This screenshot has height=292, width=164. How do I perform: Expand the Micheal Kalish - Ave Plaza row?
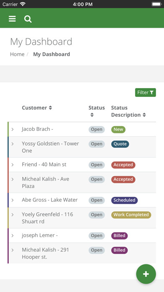(x=13, y=179)
